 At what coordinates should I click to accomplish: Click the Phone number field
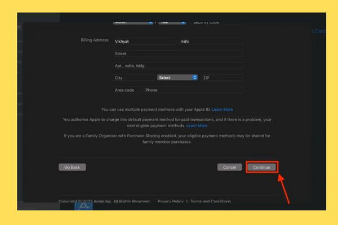[x=193, y=90]
